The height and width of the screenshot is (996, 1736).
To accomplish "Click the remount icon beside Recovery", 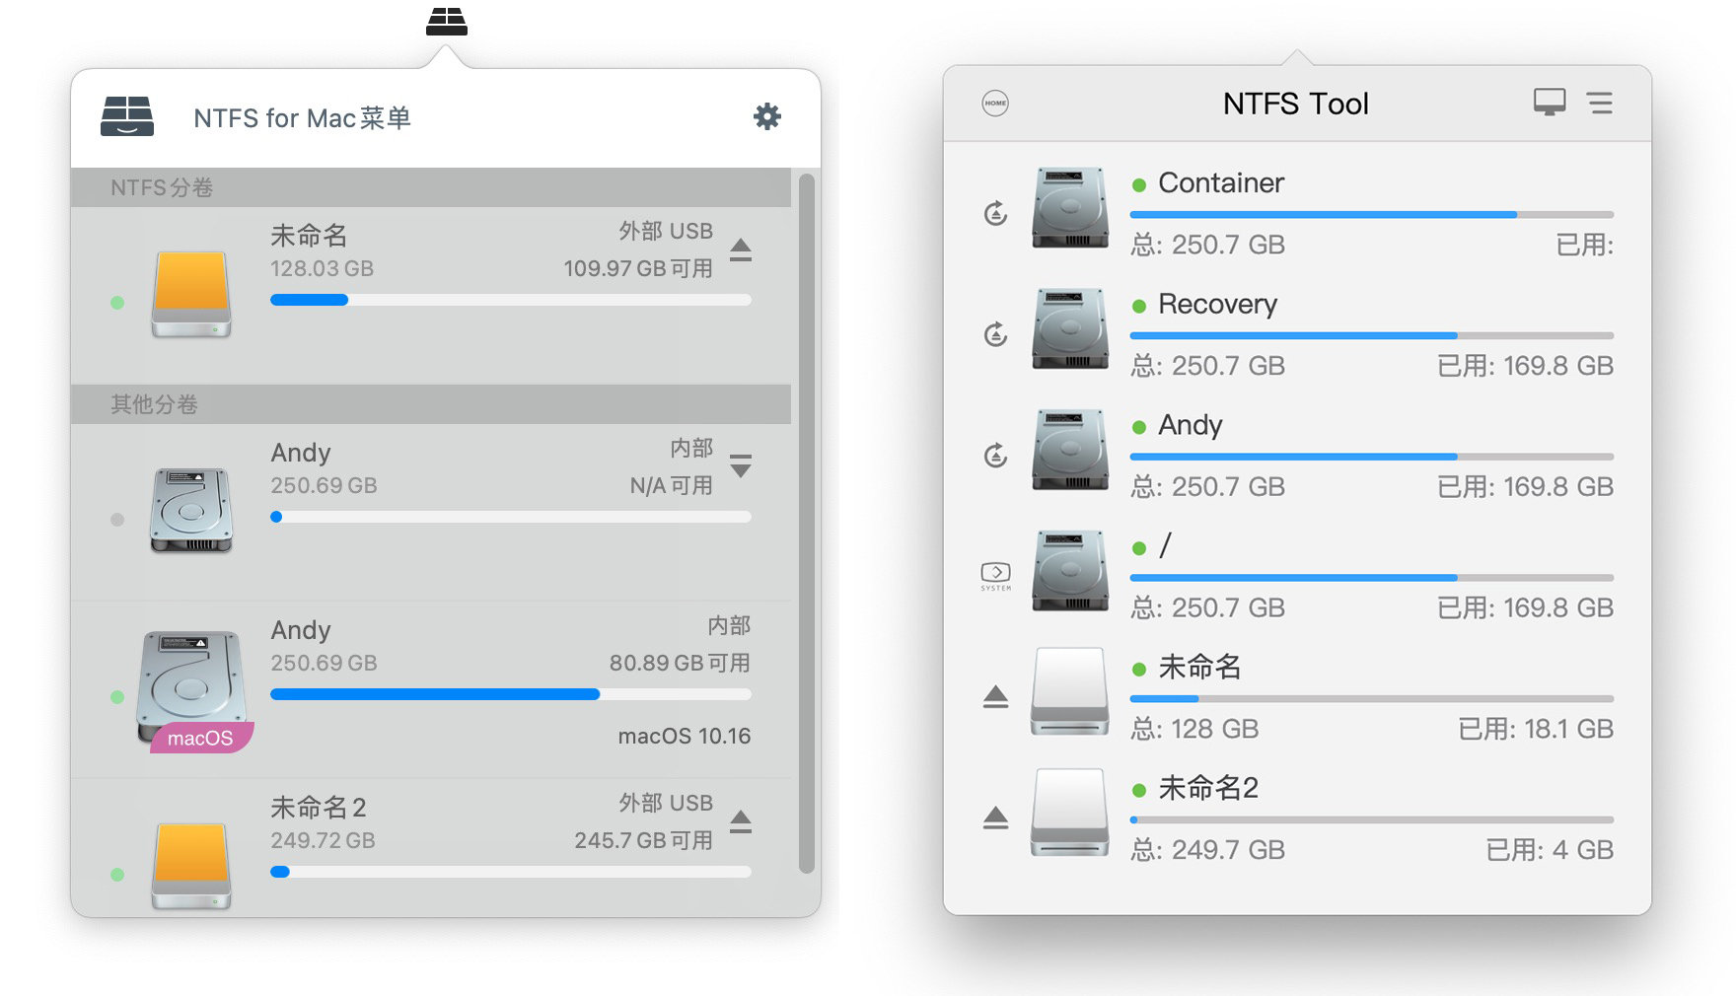I will point(996,334).
